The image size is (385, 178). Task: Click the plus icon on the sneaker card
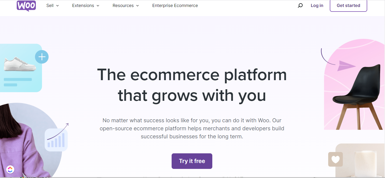coord(42,57)
